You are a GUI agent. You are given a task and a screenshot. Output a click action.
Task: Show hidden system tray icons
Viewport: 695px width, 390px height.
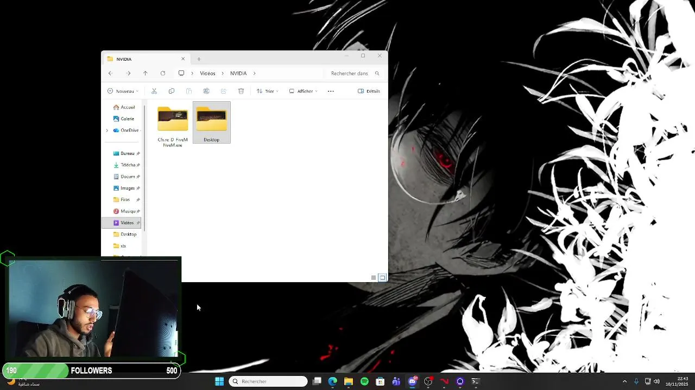(624, 381)
